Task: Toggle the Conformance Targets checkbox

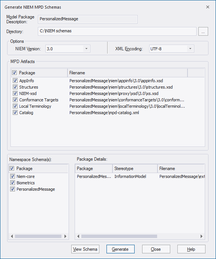Action: pos(15,100)
